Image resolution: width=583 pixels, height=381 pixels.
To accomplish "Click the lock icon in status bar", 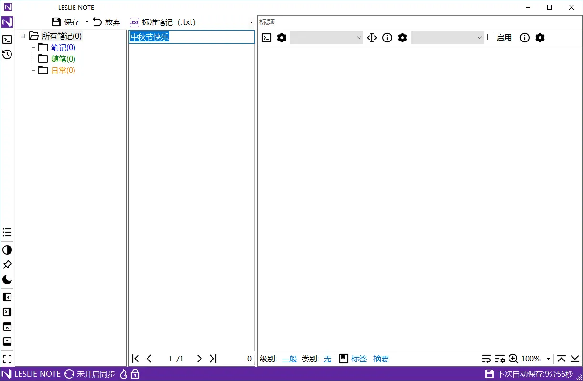I will click(x=135, y=374).
